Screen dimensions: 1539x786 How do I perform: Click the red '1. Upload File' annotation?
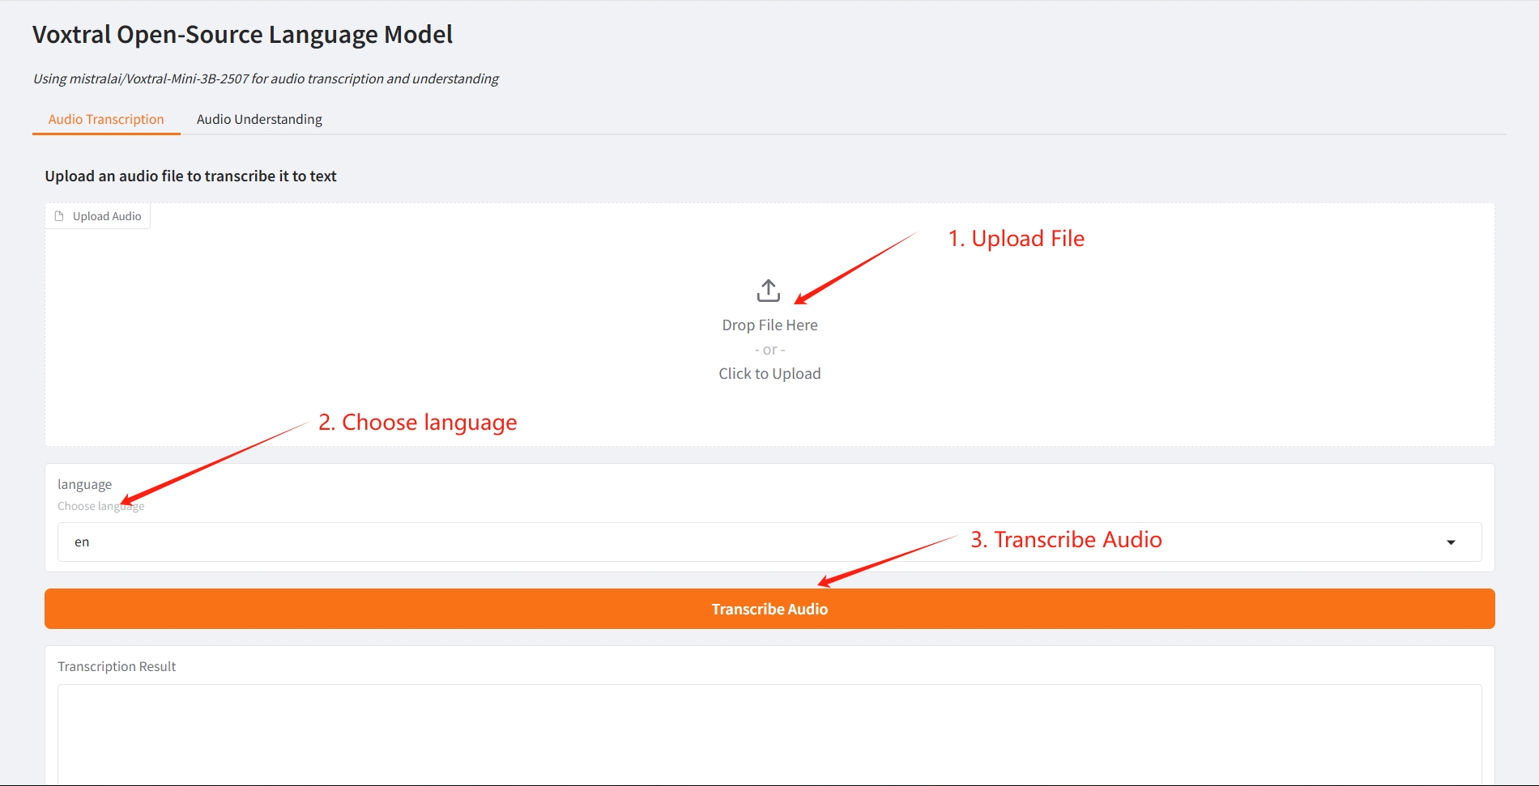click(1016, 239)
